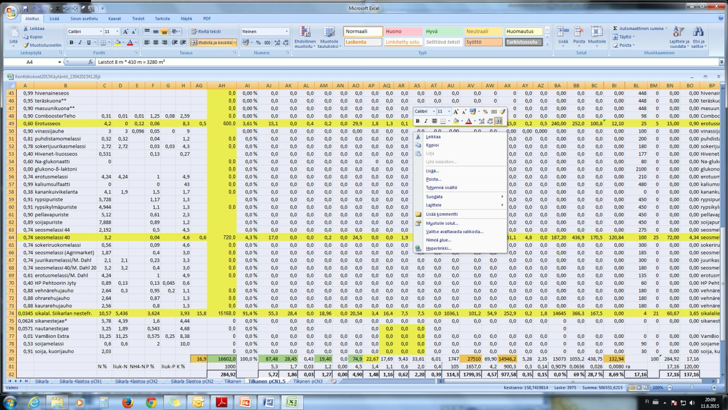Viewport: 728px width, 410px height.
Task: Align cell text left in ribbon
Action: coord(147,43)
